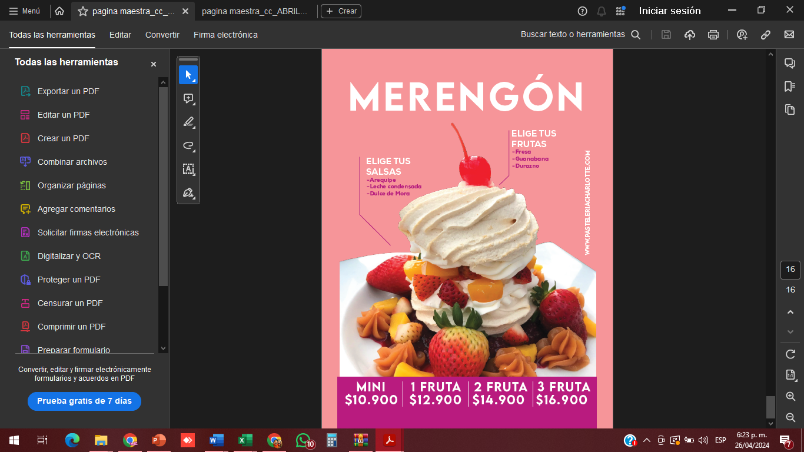The image size is (804, 452).
Task: Click the share link icon
Action: 766,35
